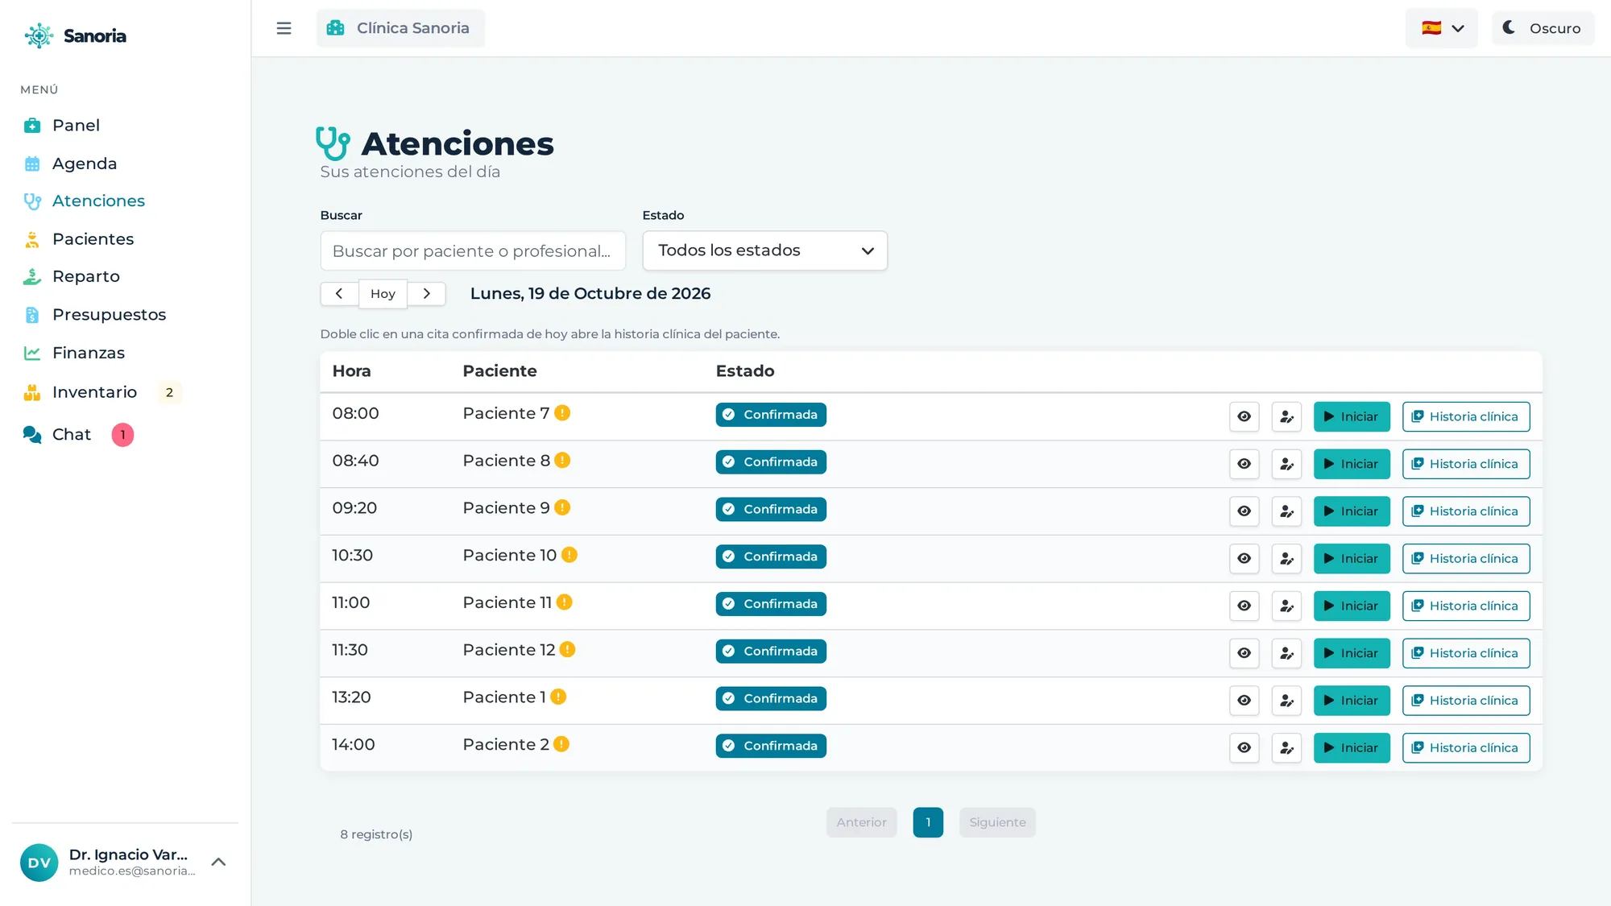
Task: Toggle Oscuro dark mode
Action: tap(1542, 28)
